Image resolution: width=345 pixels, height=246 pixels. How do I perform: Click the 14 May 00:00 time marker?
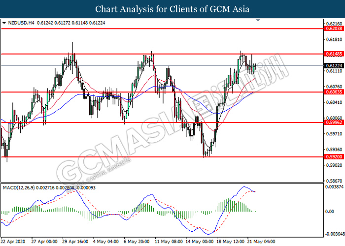199,242
